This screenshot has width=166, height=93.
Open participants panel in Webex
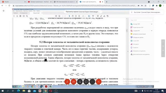point(80,82)
